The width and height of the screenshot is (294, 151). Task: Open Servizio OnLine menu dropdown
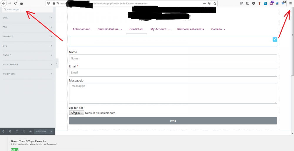click(110, 29)
